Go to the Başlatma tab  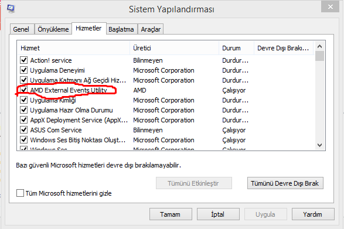click(x=121, y=29)
